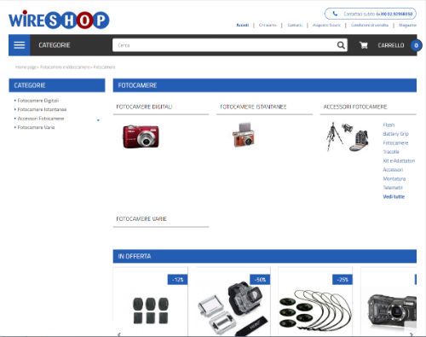
Task: Open the FOTOCAMERE ISTANTANEE heading
Action: click(253, 107)
